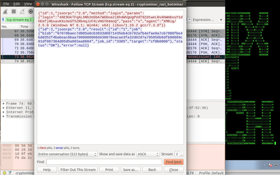
Task: Open the File menu
Action: point(6,4)
